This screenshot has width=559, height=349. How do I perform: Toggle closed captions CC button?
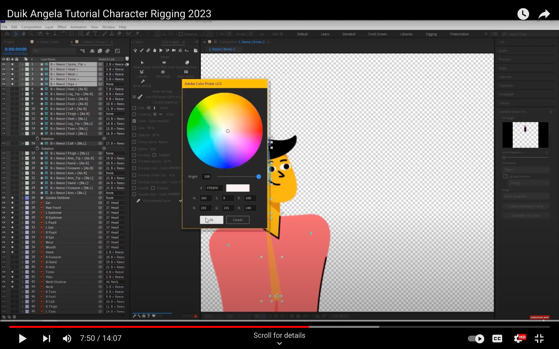click(497, 339)
